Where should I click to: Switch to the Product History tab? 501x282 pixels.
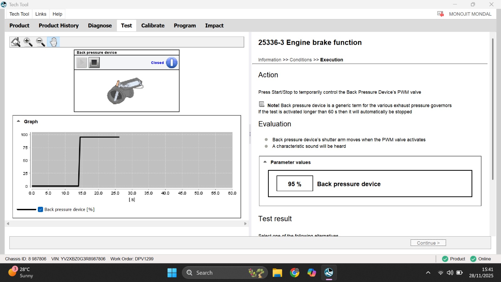[x=59, y=26]
